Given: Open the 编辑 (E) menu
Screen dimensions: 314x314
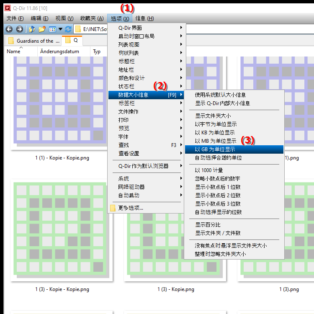Looking at the screenshot, I should click(39, 18).
